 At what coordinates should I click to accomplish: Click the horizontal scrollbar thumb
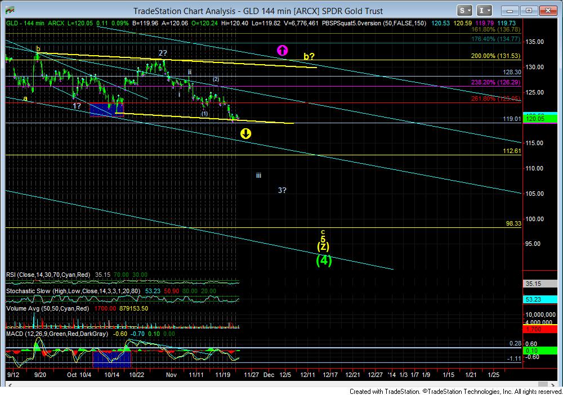(542, 384)
